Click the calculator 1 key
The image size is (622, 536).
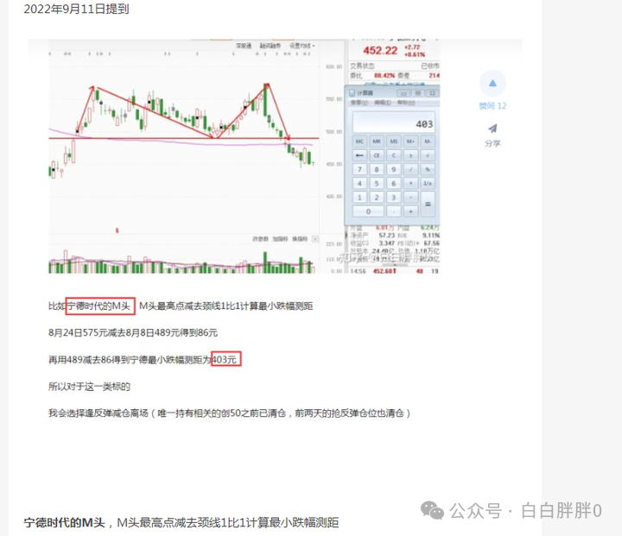(359, 197)
